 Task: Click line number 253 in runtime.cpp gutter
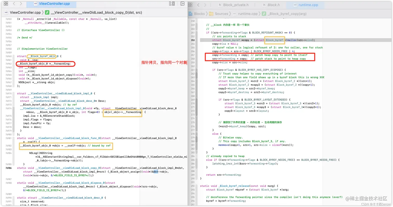pyautogui.click(x=193, y=40)
